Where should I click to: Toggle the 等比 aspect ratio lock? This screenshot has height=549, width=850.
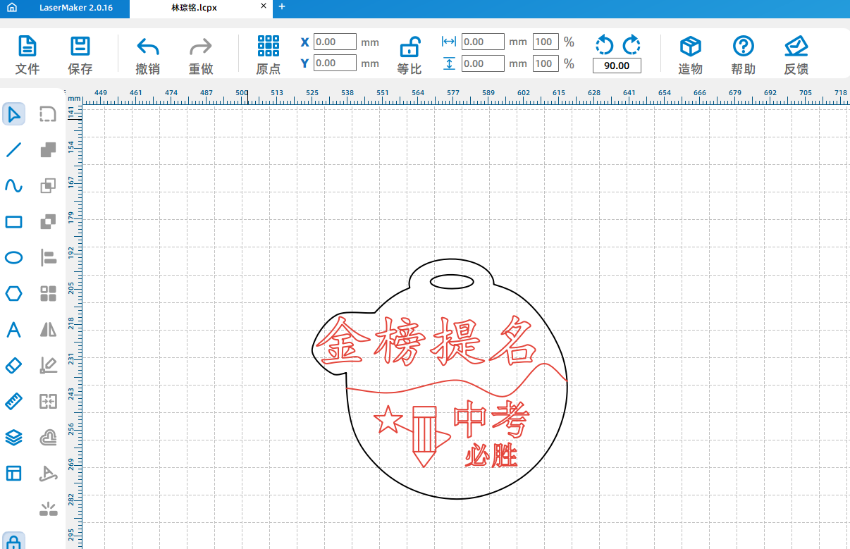click(x=409, y=55)
